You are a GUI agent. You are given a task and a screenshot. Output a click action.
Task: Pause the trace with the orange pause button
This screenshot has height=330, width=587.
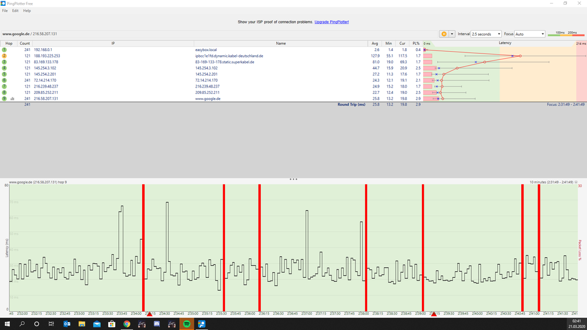pyautogui.click(x=444, y=34)
